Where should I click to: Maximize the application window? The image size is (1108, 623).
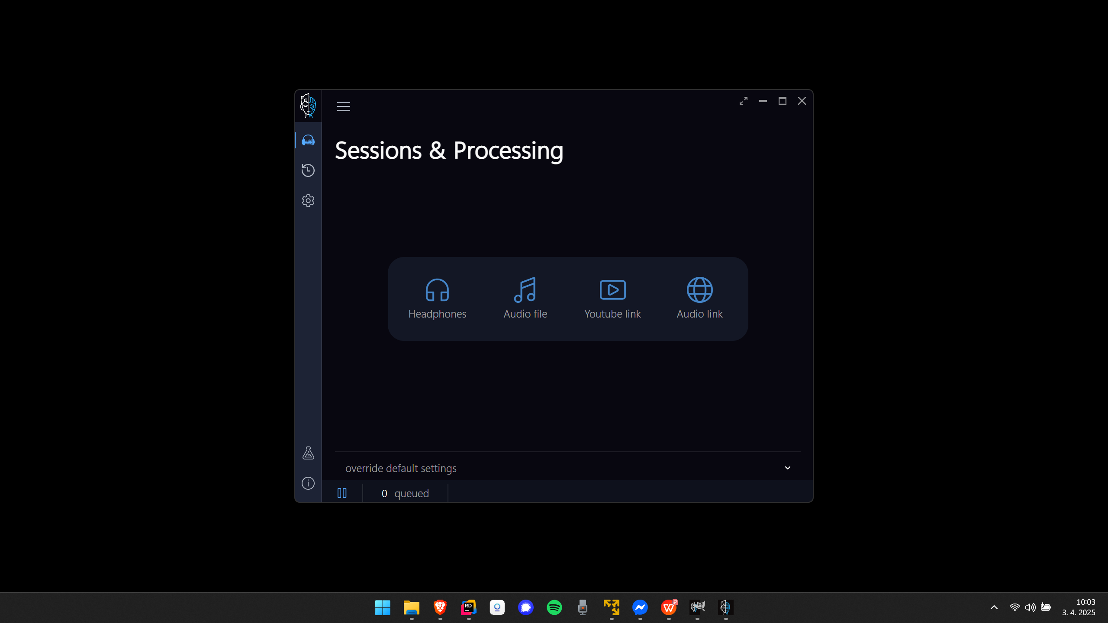pyautogui.click(x=783, y=101)
